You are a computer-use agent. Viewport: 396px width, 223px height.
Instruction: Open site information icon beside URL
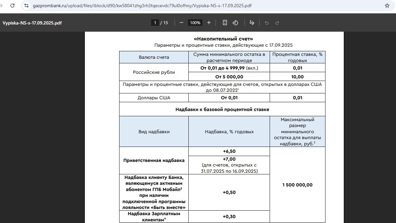(26, 6)
